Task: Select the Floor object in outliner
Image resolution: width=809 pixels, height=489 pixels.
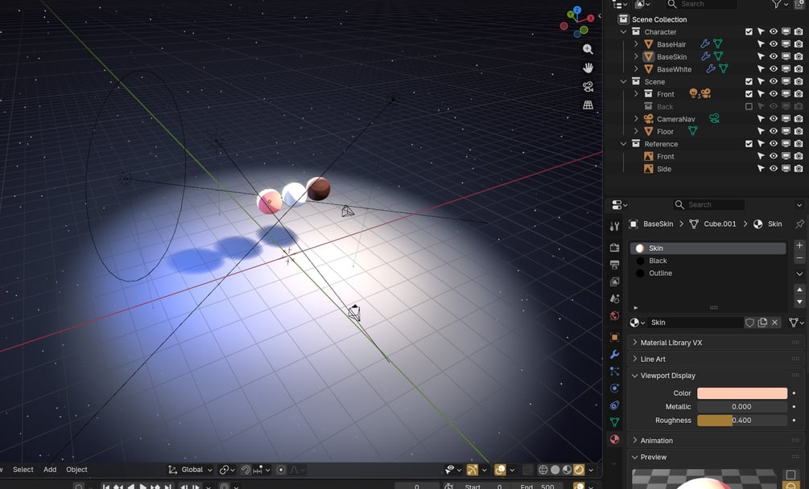Action: tap(665, 131)
